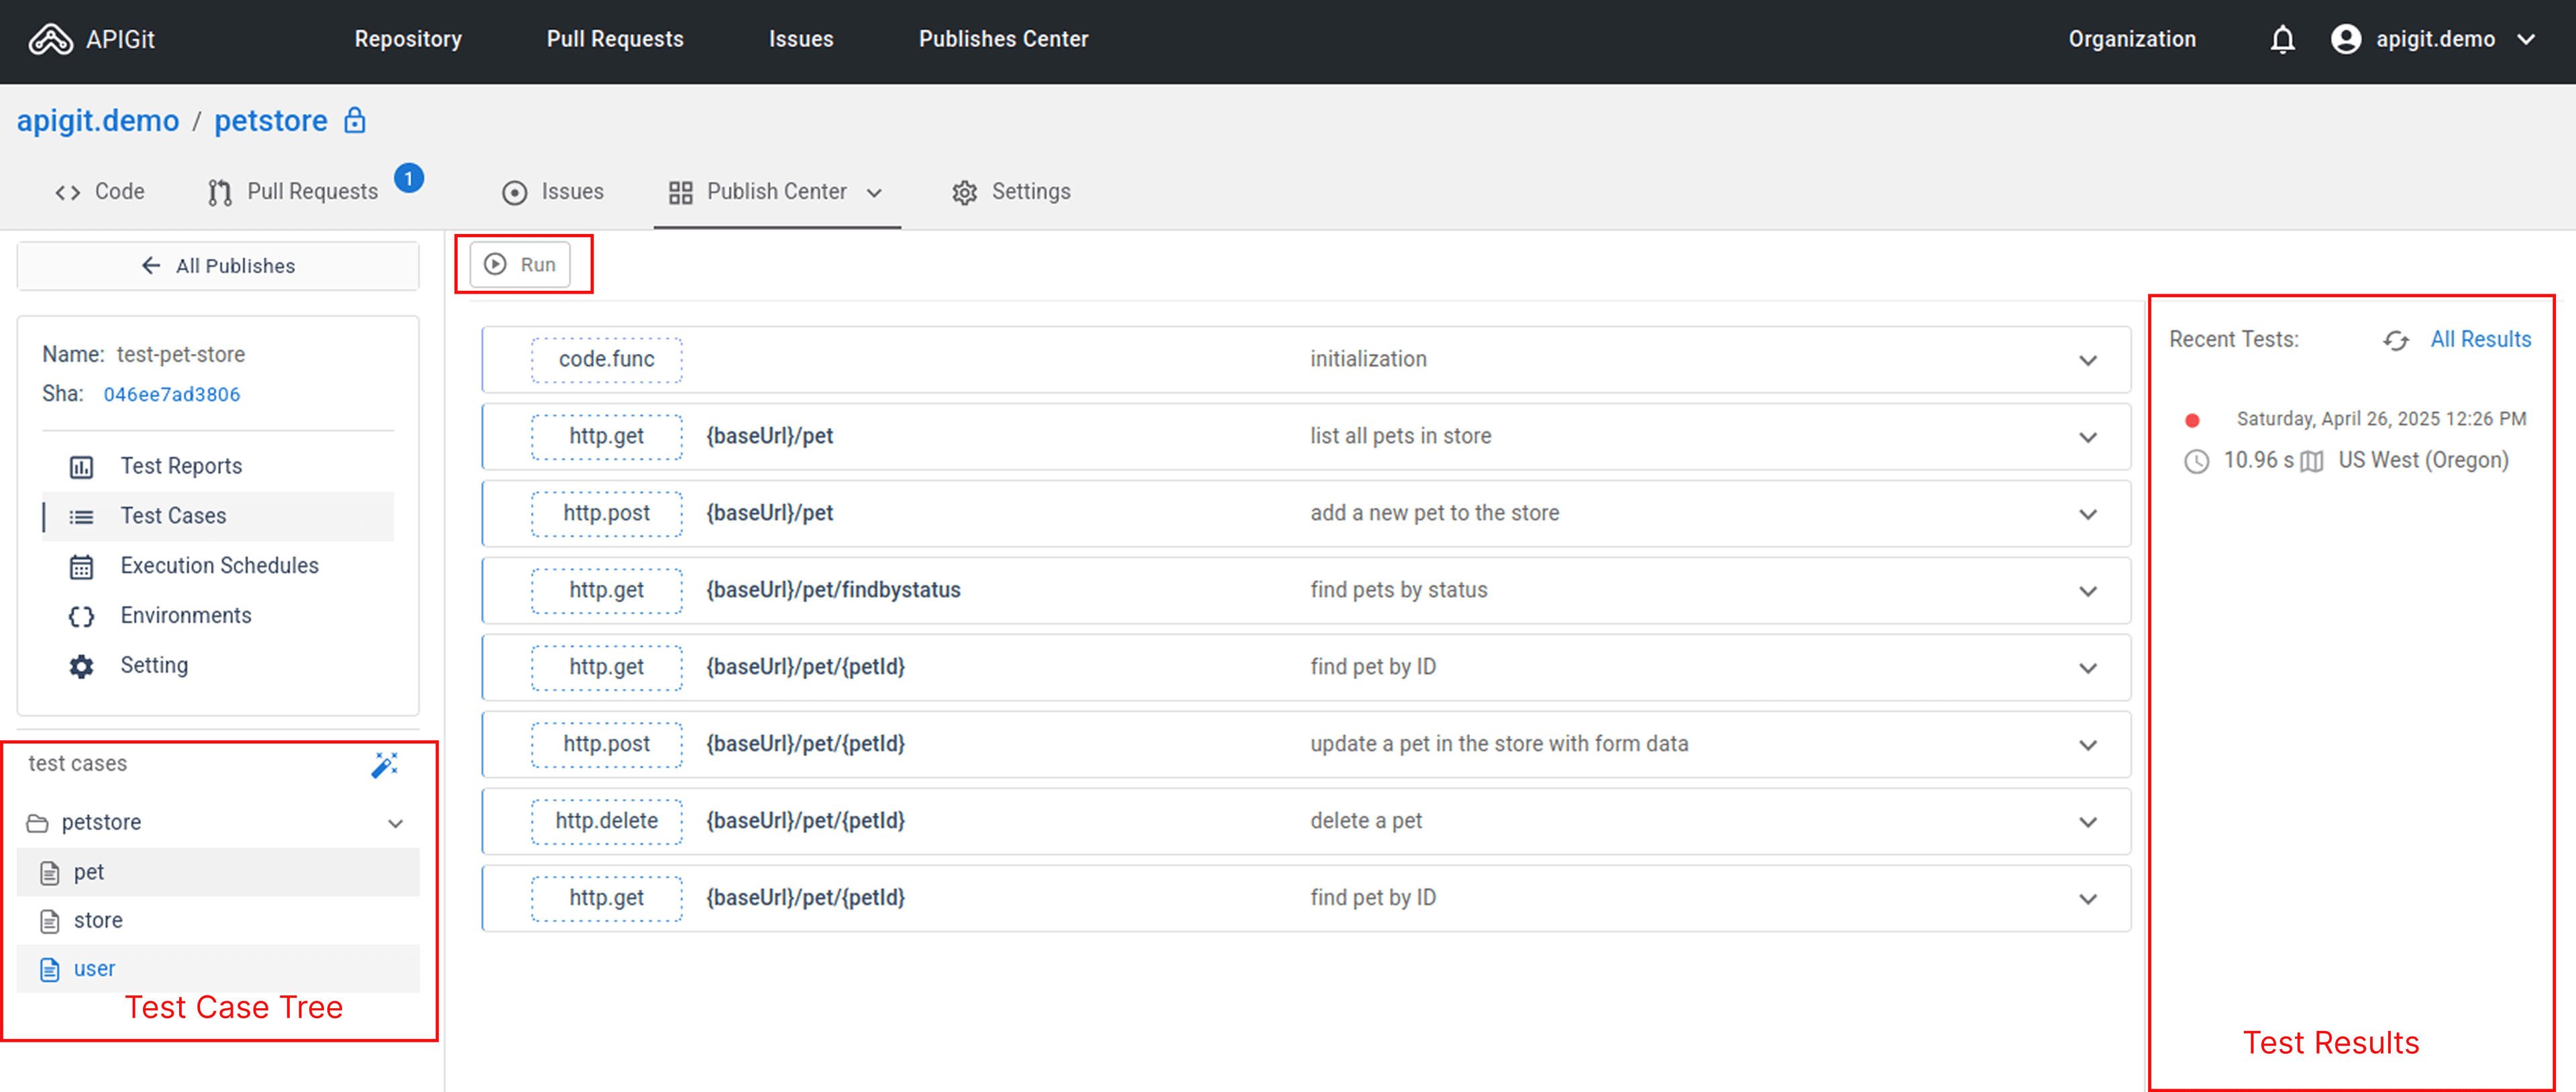Viewport: 2576px width, 1092px height.
Task: Click the duration clock icon
Action: click(2196, 462)
